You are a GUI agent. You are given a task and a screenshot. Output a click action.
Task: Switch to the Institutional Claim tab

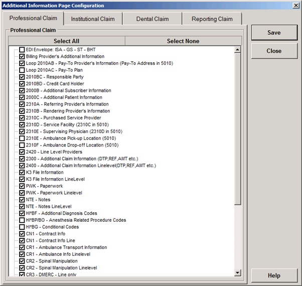coord(93,19)
